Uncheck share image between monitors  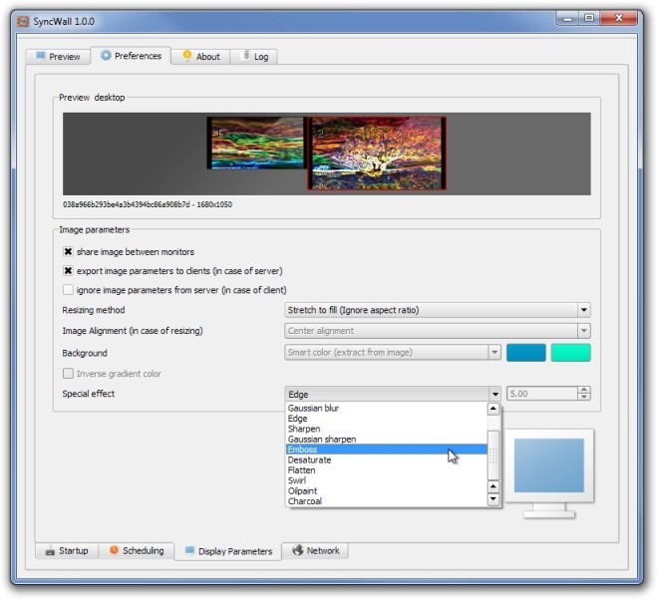tap(68, 252)
